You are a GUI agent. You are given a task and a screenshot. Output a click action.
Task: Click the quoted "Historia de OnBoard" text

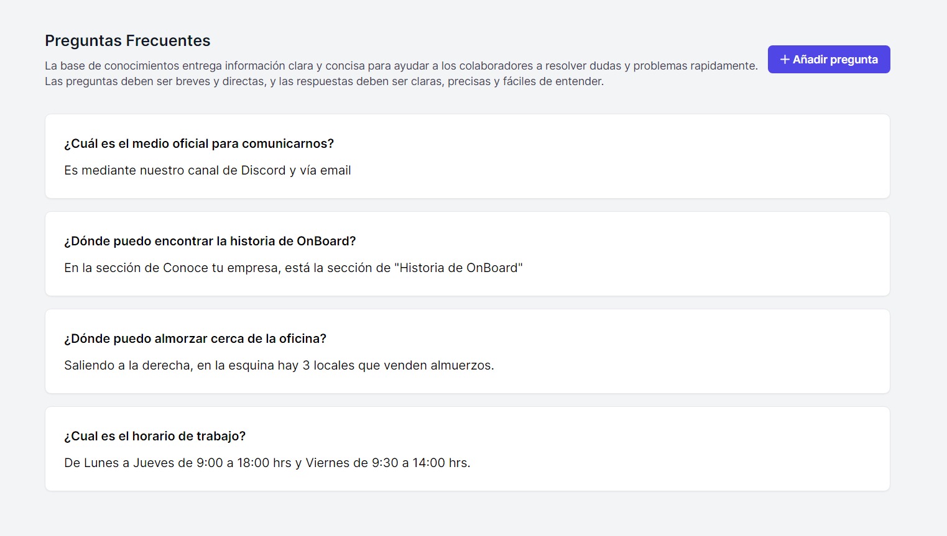[x=458, y=268]
